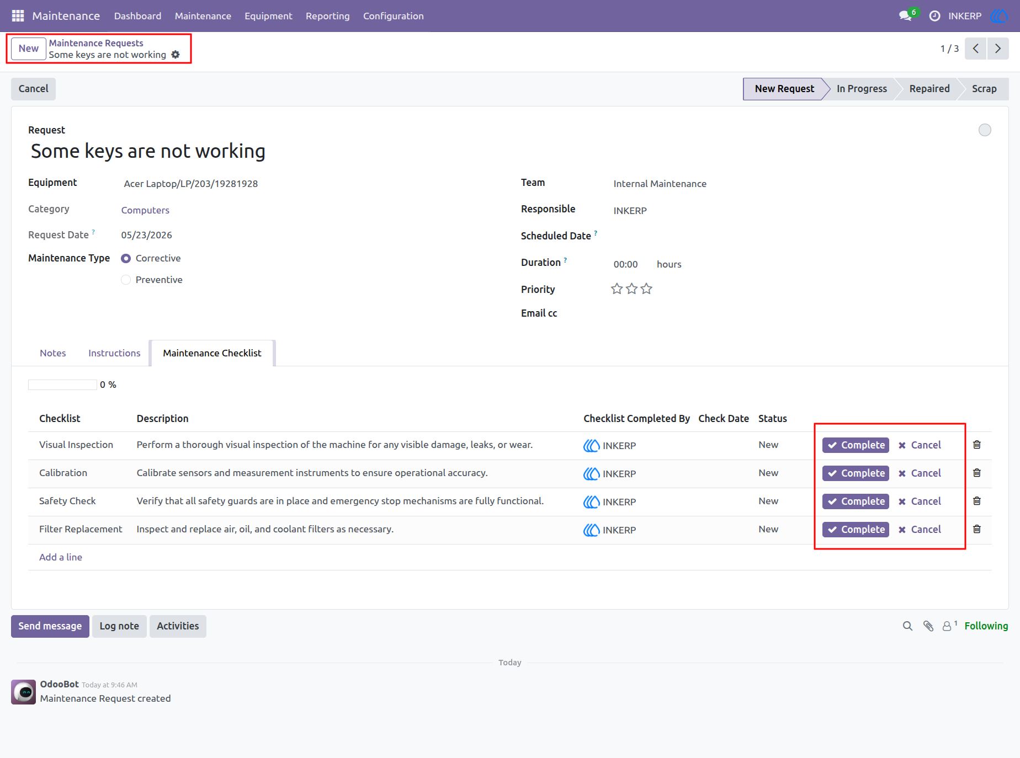Image resolution: width=1020 pixels, height=758 pixels.
Task: Open the Scheduled Date picker field
Action: pyautogui.click(x=801, y=236)
